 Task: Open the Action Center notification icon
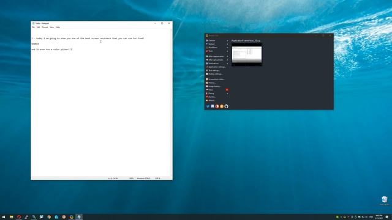(x=387, y=217)
